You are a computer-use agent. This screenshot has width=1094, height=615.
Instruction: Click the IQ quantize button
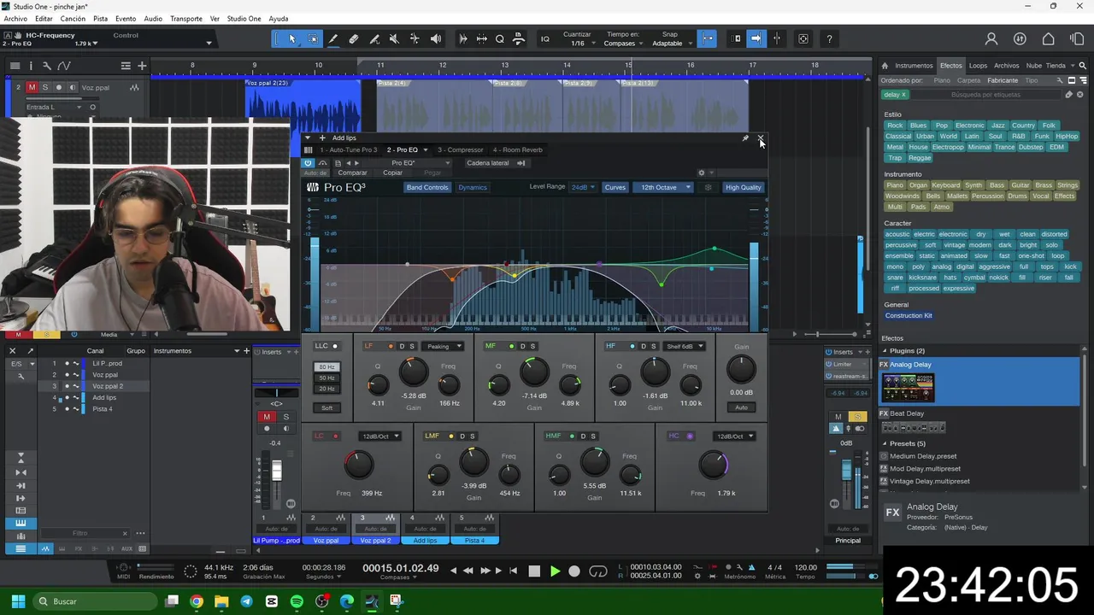tap(545, 38)
